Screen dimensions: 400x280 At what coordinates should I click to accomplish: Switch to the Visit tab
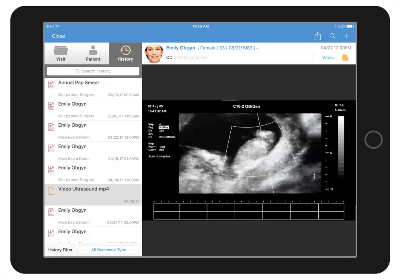pyautogui.click(x=61, y=53)
